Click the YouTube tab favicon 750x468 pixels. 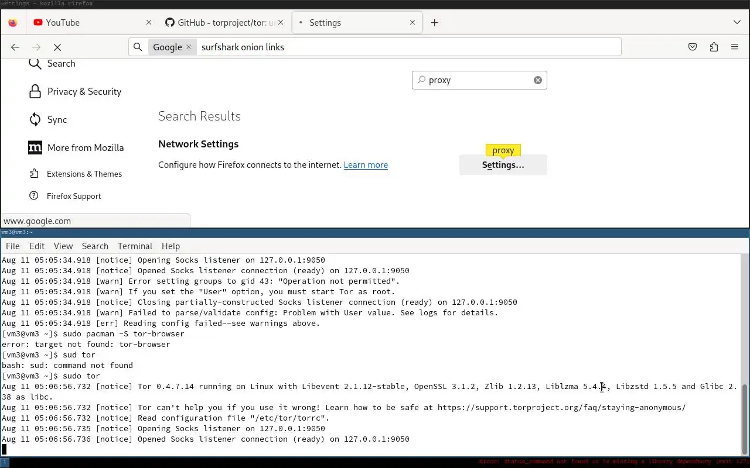[x=38, y=23]
